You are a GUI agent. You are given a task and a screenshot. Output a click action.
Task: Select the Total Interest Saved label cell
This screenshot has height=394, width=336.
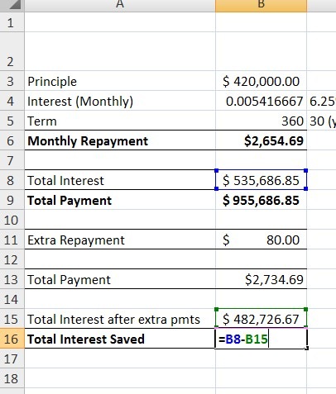point(120,339)
